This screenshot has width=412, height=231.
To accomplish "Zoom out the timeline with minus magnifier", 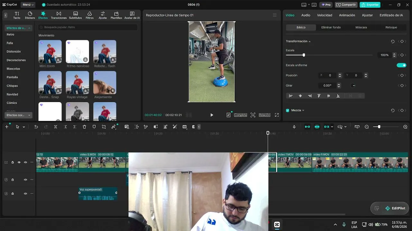I will 367,127.
